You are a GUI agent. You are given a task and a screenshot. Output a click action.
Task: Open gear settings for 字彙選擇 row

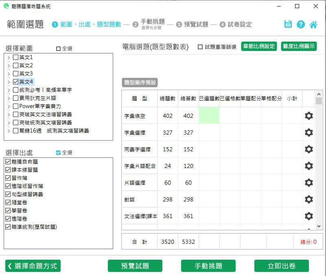click(x=309, y=132)
